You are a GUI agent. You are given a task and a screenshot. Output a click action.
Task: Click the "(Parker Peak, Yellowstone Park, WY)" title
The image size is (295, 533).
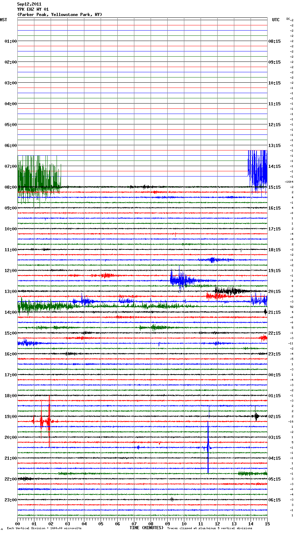60,15
